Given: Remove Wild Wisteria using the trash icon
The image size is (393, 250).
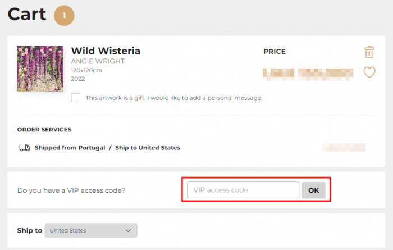Looking at the screenshot, I should [369, 52].
